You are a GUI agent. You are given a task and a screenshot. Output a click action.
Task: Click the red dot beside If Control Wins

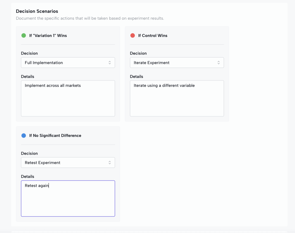[x=133, y=35]
